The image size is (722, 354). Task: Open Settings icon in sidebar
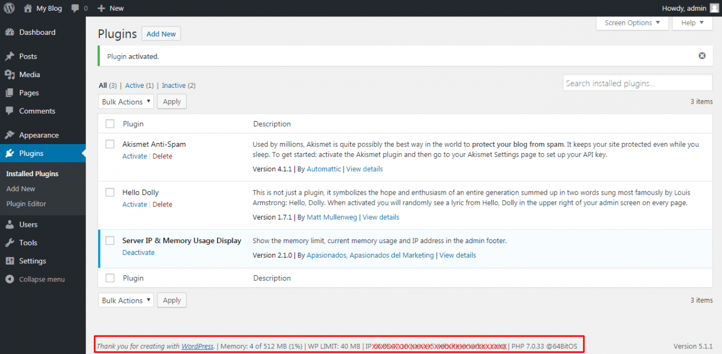pos(10,261)
